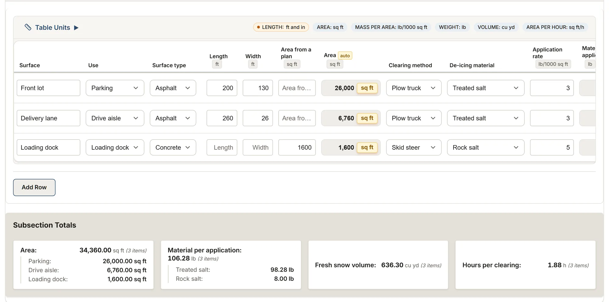The height and width of the screenshot is (302, 609).
Task: Click the MASS PER AREA unit chip
Action: [391, 27]
